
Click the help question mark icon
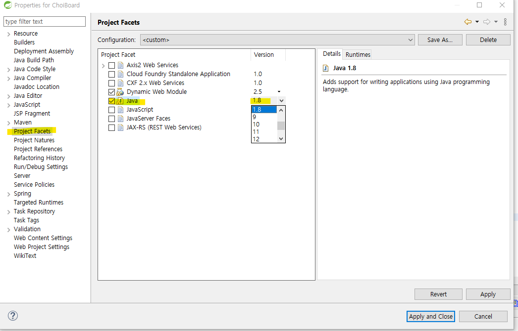pos(12,316)
